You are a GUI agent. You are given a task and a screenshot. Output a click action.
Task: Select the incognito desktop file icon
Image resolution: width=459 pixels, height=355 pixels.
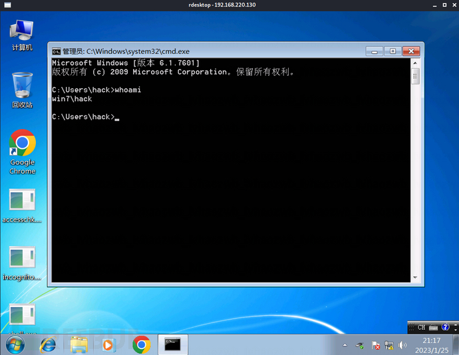22,263
